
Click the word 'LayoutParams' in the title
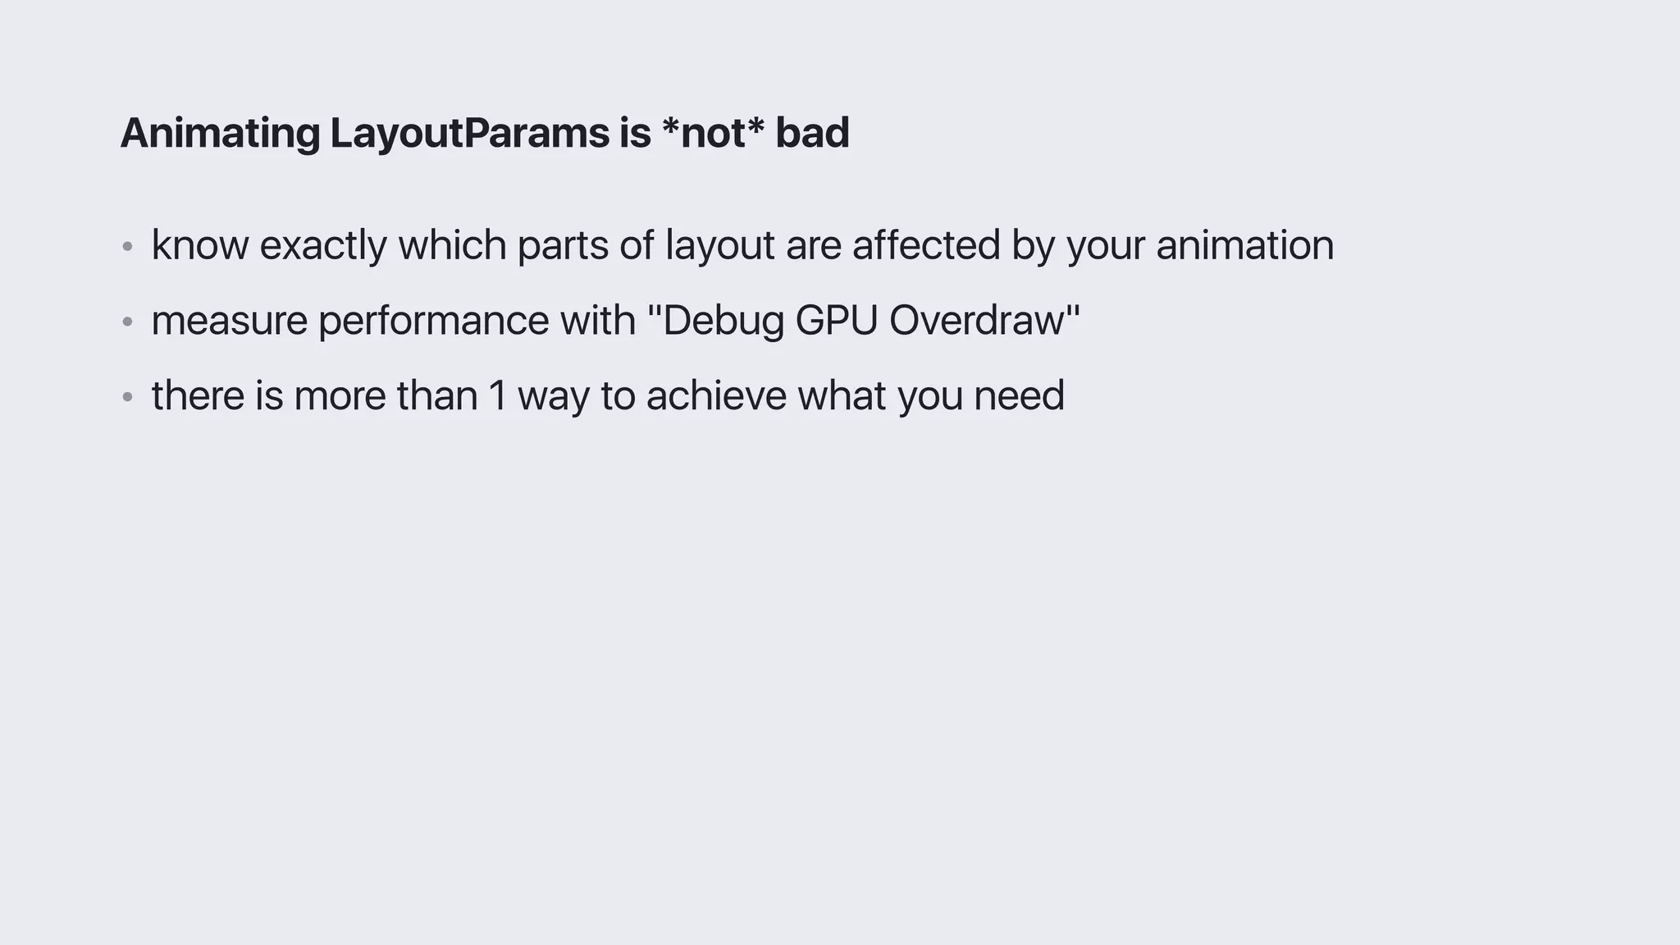(469, 133)
